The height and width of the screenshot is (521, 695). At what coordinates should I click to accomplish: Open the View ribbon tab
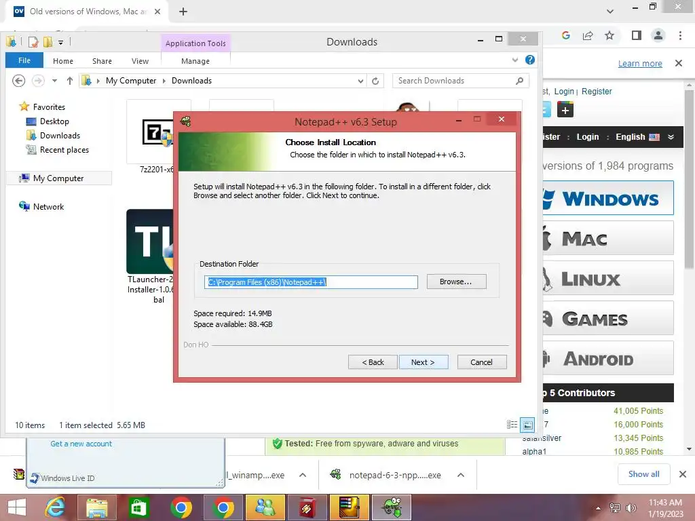click(140, 60)
